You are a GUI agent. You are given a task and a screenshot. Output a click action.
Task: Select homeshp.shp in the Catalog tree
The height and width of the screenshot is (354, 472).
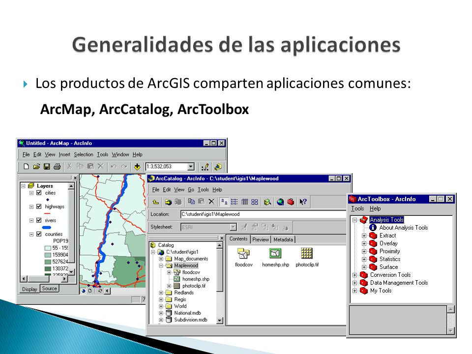(196, 279)
